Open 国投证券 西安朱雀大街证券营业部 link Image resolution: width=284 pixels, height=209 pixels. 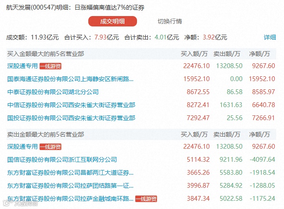71,118
